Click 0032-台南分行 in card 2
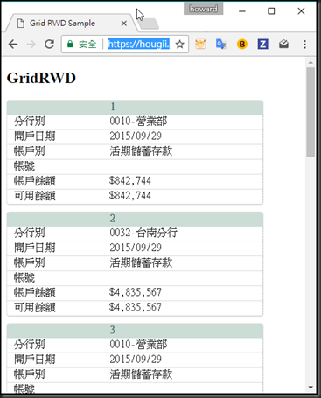This screenshot has width=321, height=398. pyautogui.click(x=143, y=233)
